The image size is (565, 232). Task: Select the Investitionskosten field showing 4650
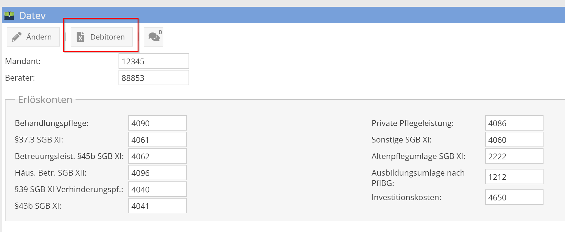coord(514,197)
